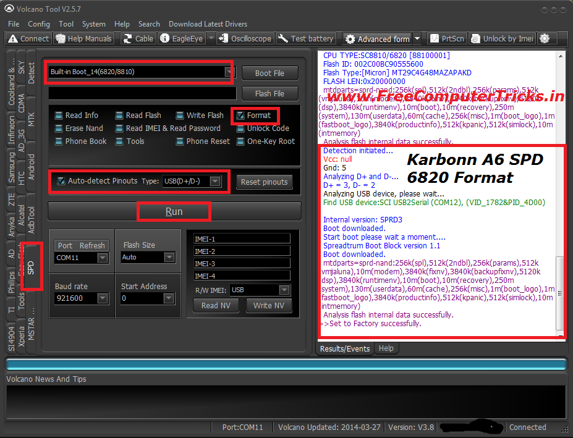This screenshot has width=573, height=438.
Task: Open the R/W IMEI USB dropdown
Action: tap(284, 290)
